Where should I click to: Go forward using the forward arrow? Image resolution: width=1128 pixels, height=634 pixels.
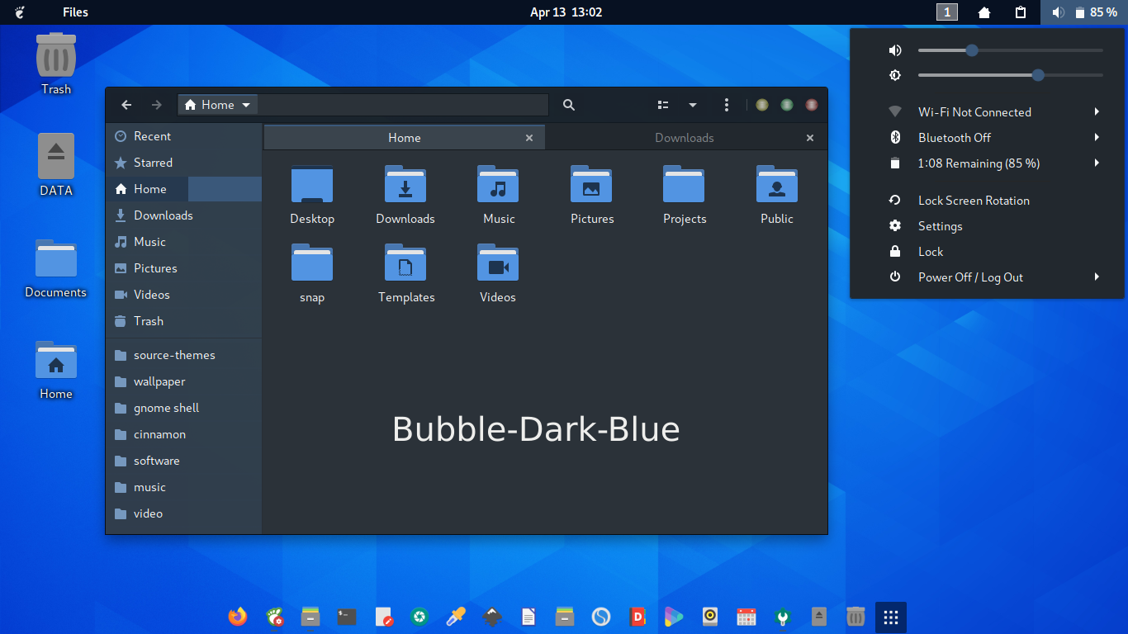[x=157, y=105]
